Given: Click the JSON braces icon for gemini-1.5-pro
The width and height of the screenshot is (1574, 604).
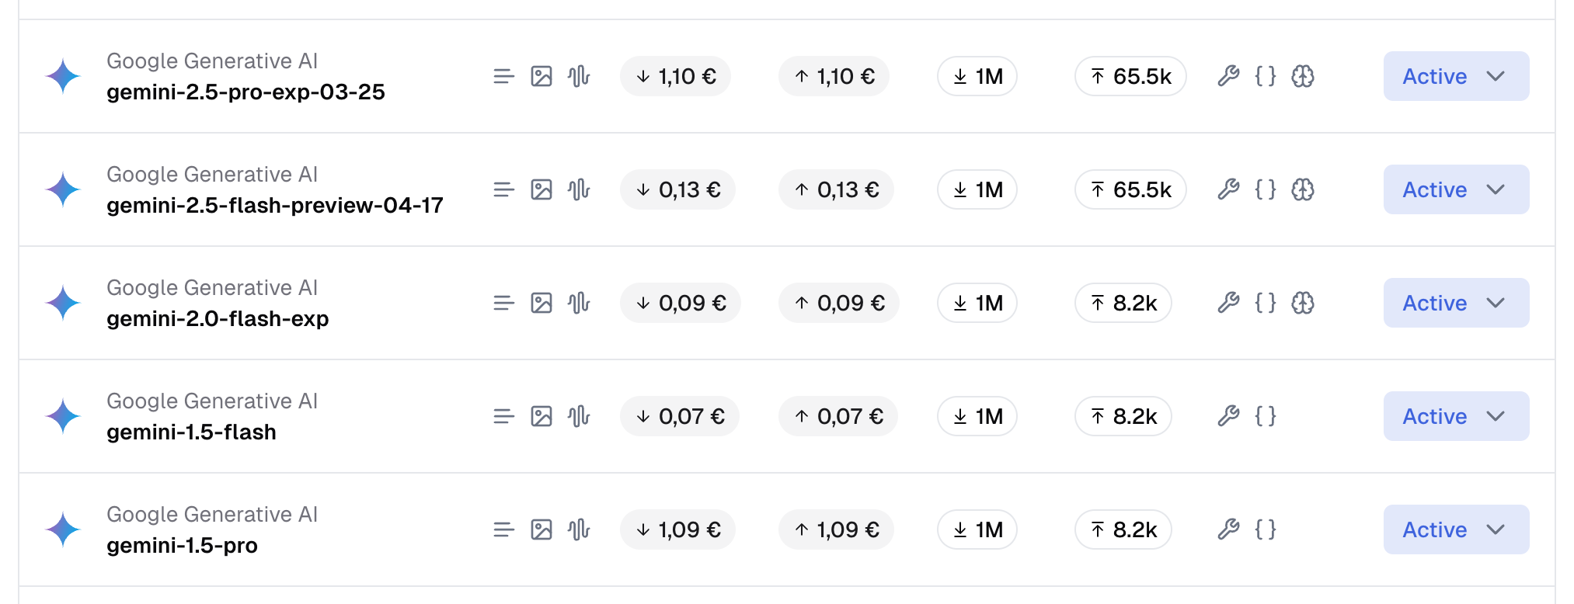Looking at the screenshot, I should [x=1266, y=529].
